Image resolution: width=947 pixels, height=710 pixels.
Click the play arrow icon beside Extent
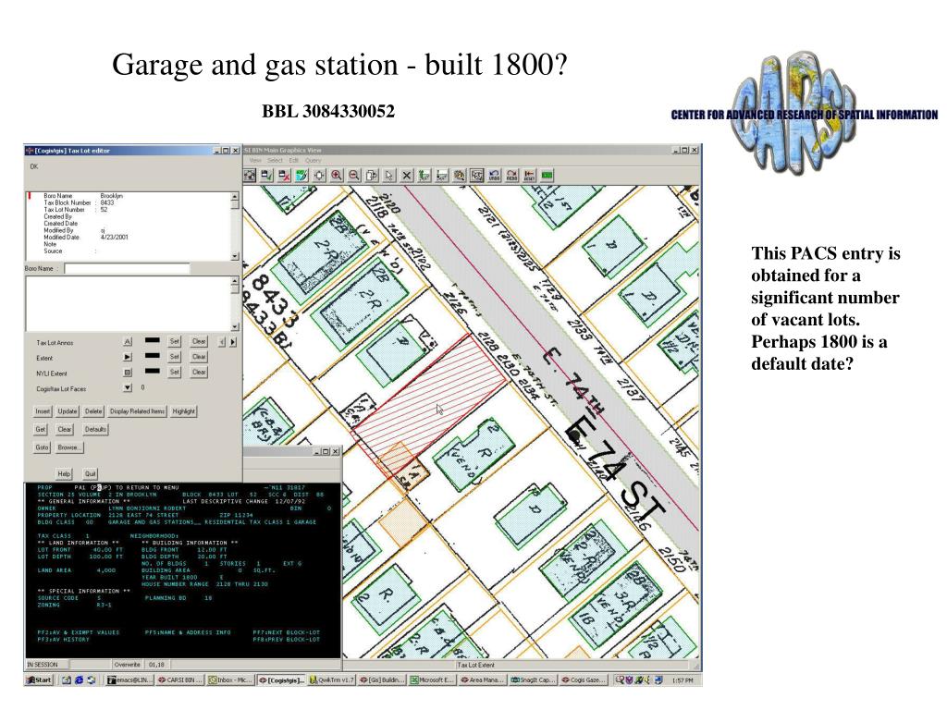coord(128,358)
